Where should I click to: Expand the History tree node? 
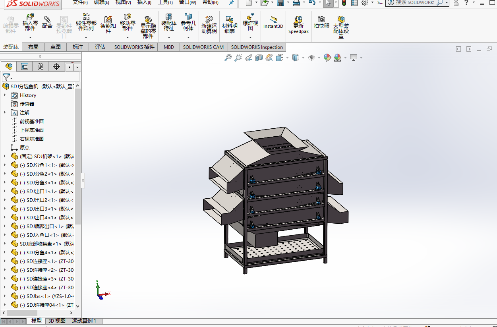5,95
